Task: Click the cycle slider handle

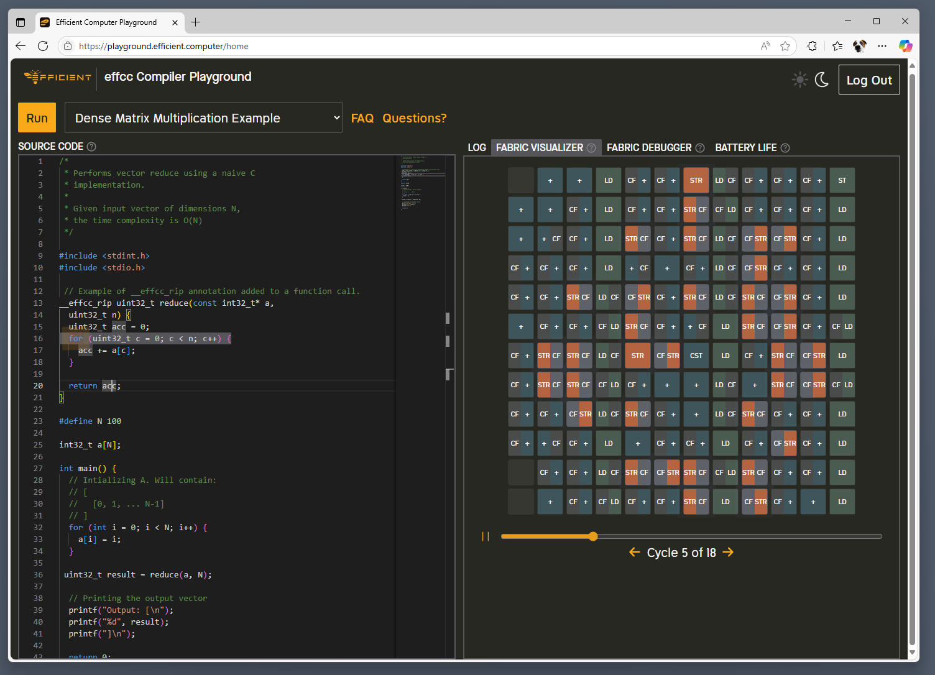Action: (x=593, y=536)
